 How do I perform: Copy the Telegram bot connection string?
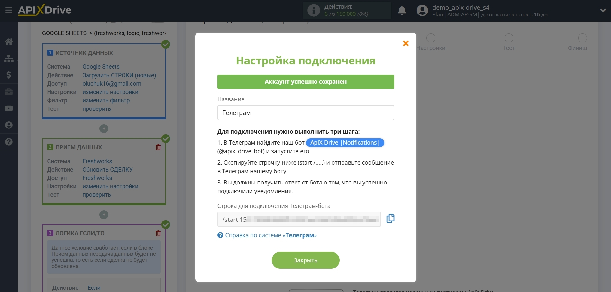point(390,219)
